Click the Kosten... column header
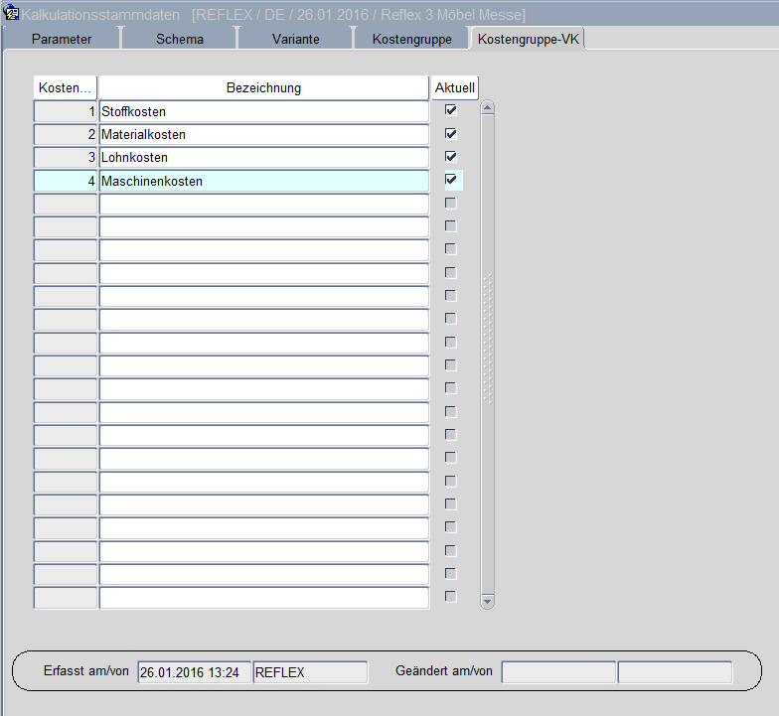 coord(66,87)
